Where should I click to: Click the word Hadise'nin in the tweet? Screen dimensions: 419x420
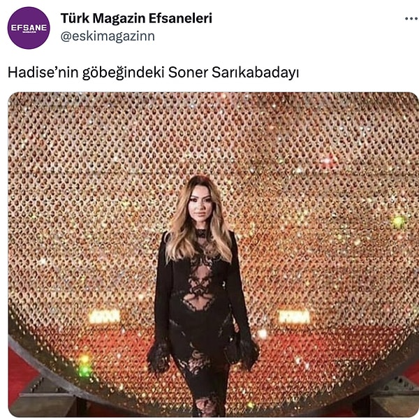point(43,72)
